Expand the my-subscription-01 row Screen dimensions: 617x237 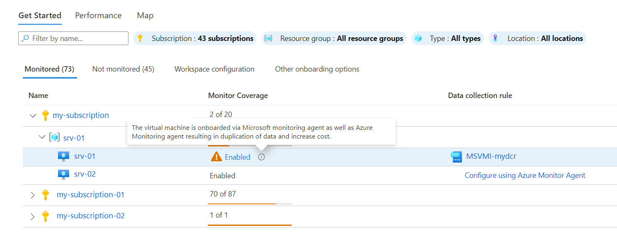(x=33, y=195)
